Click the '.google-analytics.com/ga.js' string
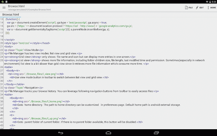Image resolution: width=217 pixels, height=136 pixels. [115, 26]
